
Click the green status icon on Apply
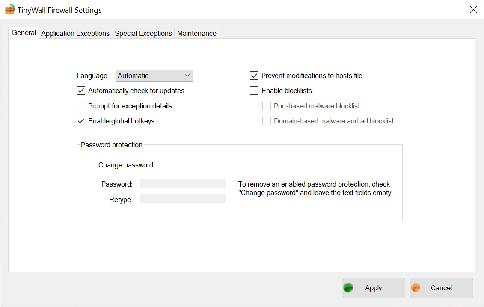349,288
